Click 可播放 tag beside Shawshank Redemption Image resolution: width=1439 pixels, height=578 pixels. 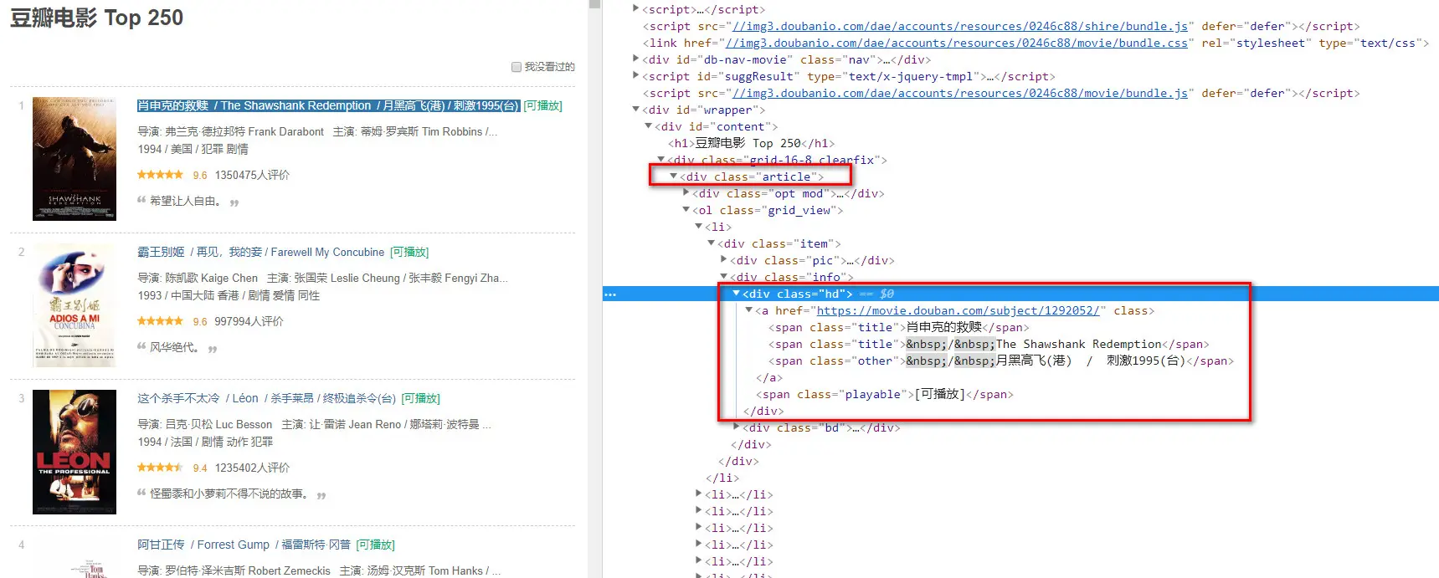[x=542, y=105]
